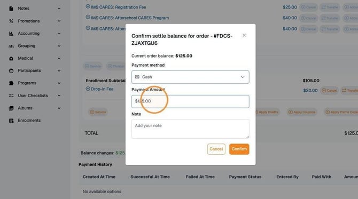Image resolution: width=358 pixels, height=199 pixels.
Task: Cancel the settle balance dialog
Action: pos(216,149)
